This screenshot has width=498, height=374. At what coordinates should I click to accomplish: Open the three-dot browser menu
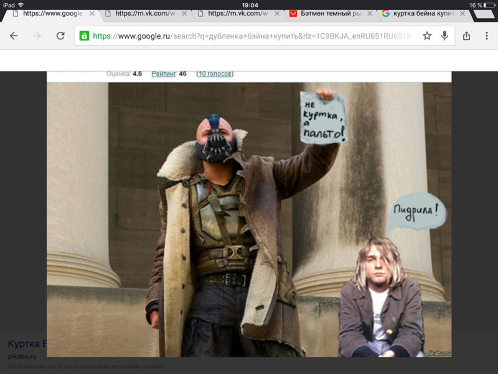pyautogui.click(x=487, y=36)
